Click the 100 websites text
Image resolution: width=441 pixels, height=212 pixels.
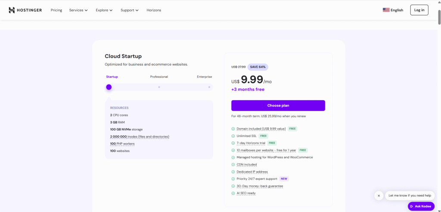click(x=120, y=151)
